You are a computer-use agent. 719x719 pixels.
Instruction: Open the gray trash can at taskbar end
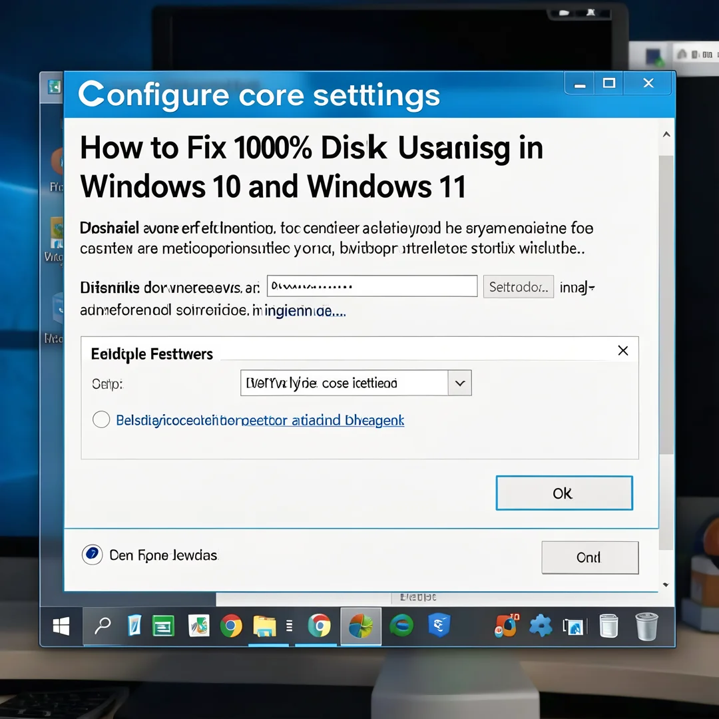646,626
